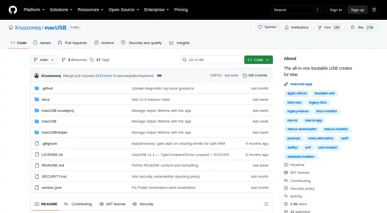The image size is (387, 213).
Task: Open the README.md file
Action: (53, 165)
